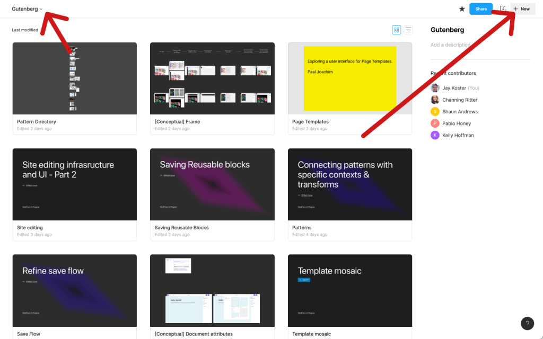Open the Saving Reusable Blocks file
The height and width of the screenshot is (339, 543).
(212, 184)
